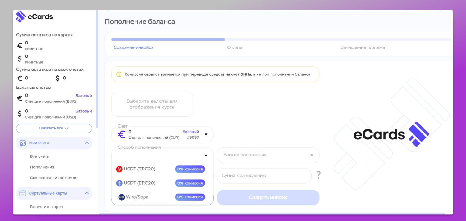This screenshot has height=221, width=466.
Task: Open the Валюта пополнения dropdown
Action: [x=268, y=155]
